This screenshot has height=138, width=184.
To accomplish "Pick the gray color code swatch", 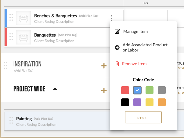I will pos(162,90).
